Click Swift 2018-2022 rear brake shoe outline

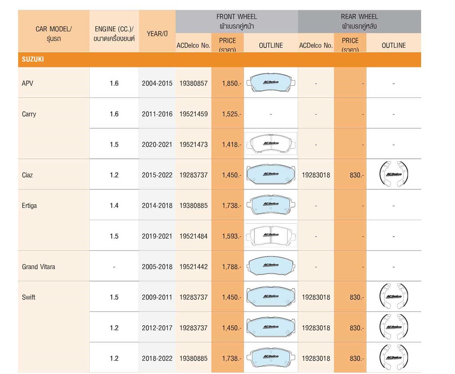[394, 357]
